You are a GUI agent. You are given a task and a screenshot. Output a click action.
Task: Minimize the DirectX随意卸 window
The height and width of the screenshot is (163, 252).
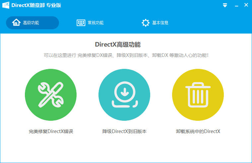coord(236,5)
